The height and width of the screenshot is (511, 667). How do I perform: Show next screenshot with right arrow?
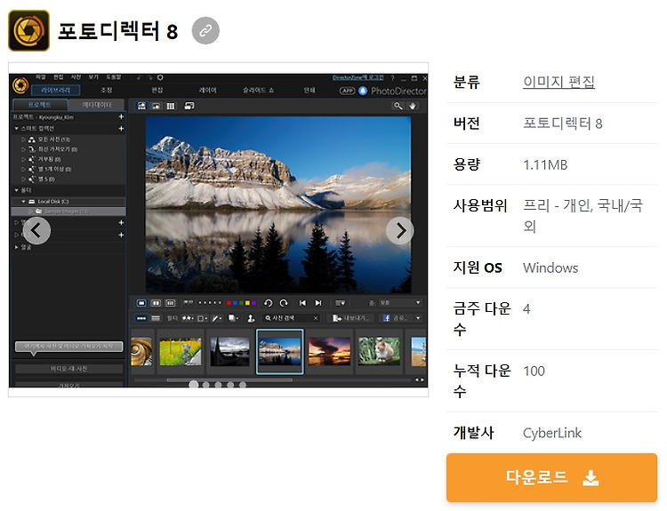[400, 231]
